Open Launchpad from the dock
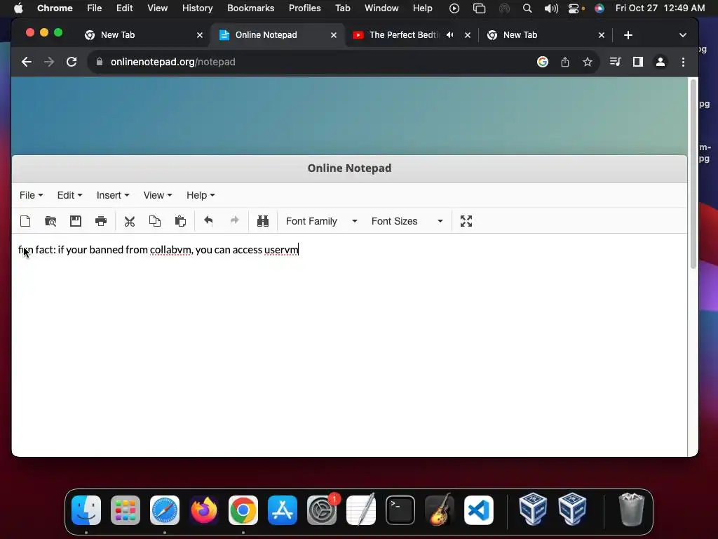 click(126, 510)
